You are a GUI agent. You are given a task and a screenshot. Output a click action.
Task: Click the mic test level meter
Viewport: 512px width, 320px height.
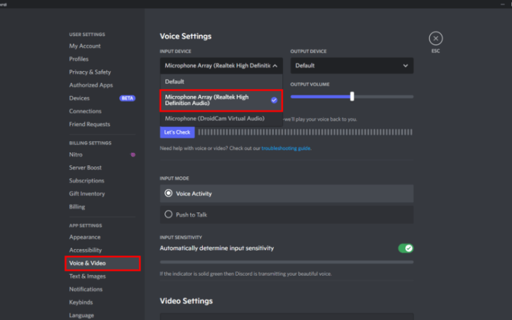[x=305, y=132]
